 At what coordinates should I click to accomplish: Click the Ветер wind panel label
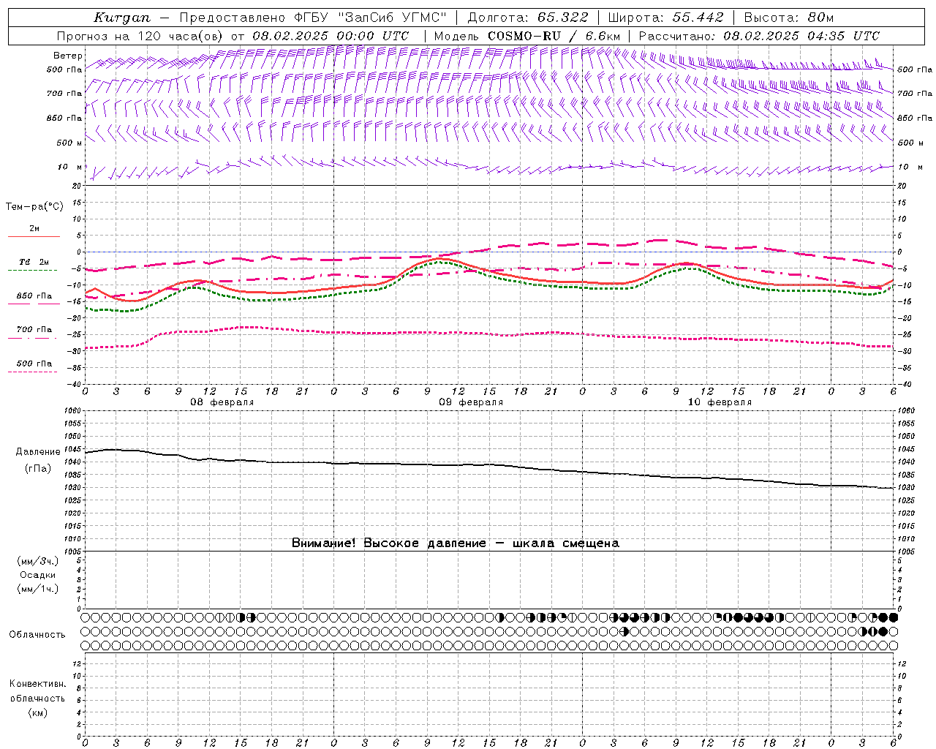[x=68, y=56]
